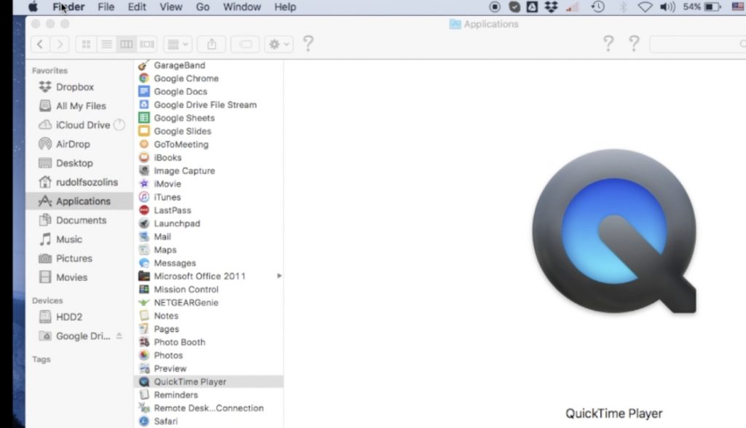Image resolution: width=746 pixels, height=428 pixels.
Task: Select GoToMeeting app icon
Action: pyautogui.click(x=144, y=144)
